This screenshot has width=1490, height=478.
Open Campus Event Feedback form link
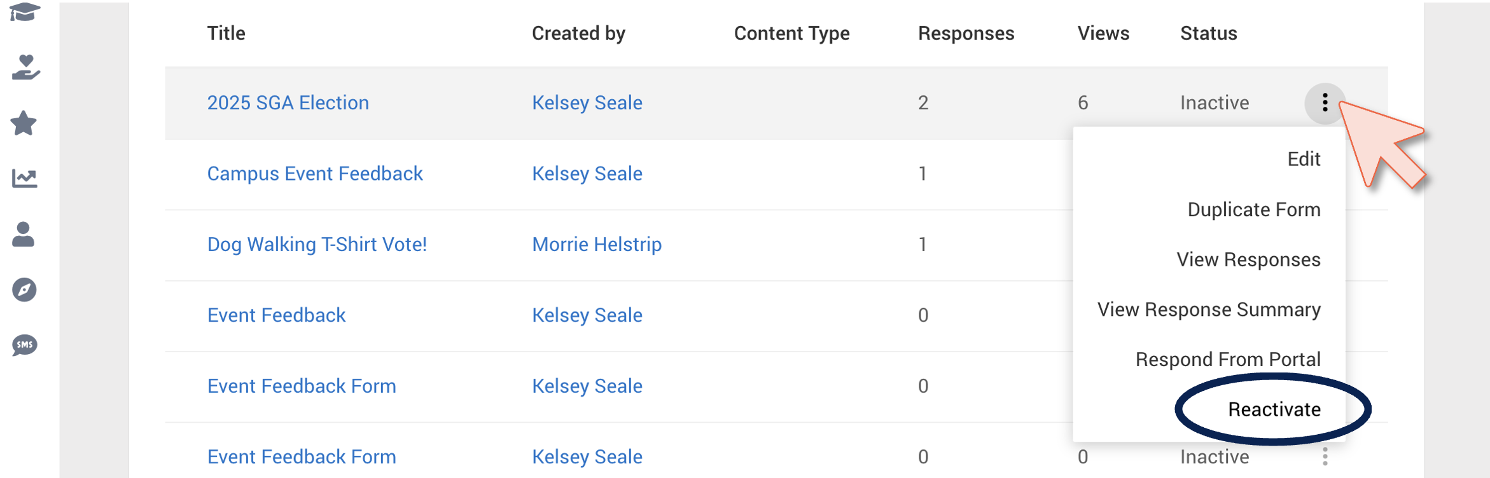(x=315, y=174)
